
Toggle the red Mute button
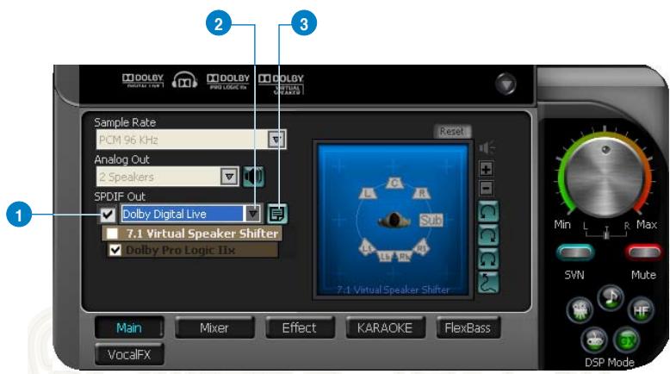(642, 252)
